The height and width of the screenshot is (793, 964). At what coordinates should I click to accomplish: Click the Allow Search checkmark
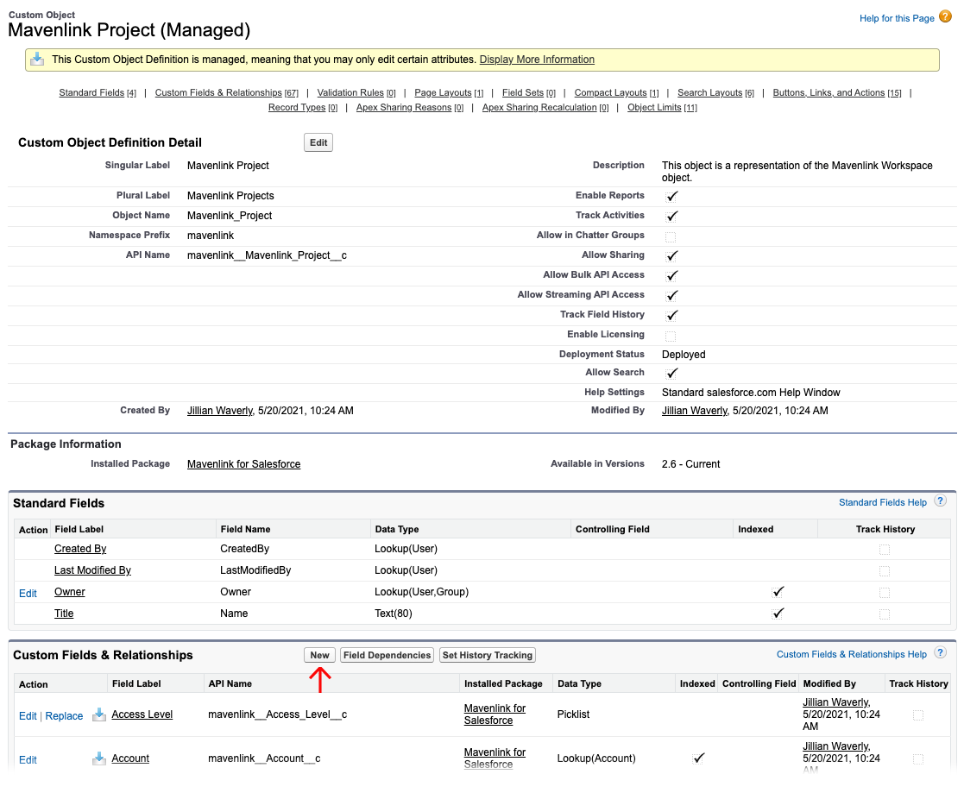(672, 373)
